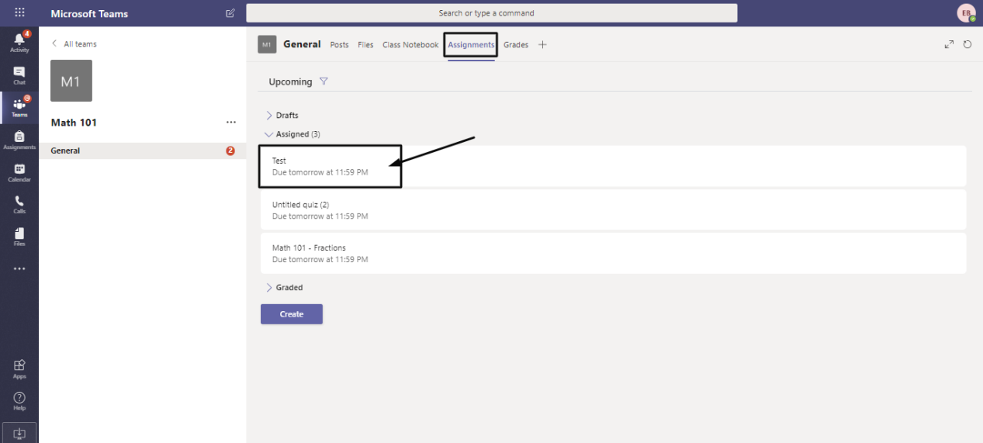Image resolution: width=983 pixels, height=443 pixels.
Task: Switch to the Posts tab
Action: click(x=340, y=45)
